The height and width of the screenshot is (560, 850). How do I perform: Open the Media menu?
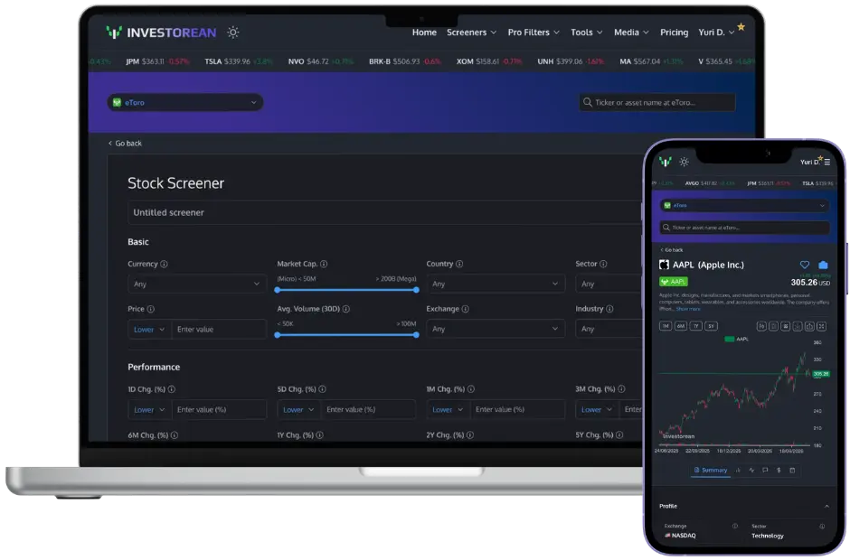[x=631, y=33]
